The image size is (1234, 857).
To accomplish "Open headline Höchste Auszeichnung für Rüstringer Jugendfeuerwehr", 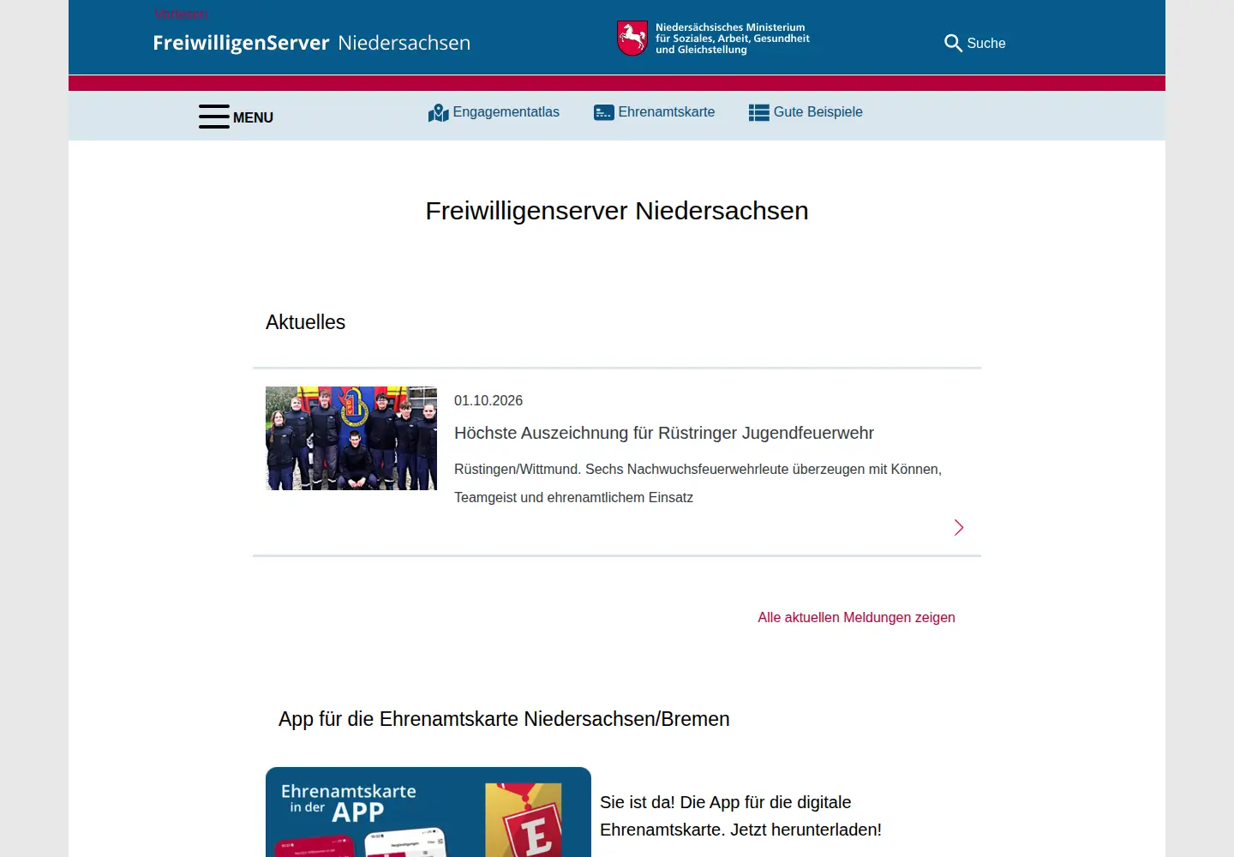I will click(664, 433).
